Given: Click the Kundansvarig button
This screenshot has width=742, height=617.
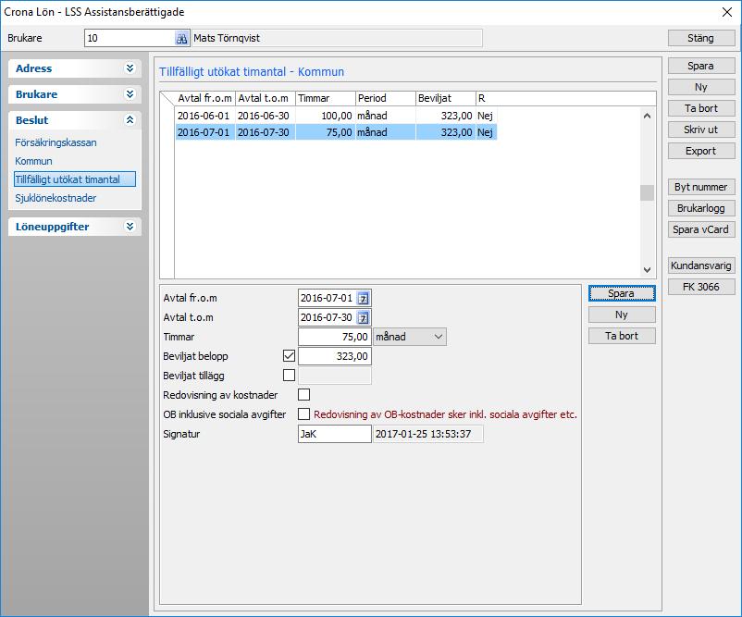Looking at the screenshot, I should click(x=701, y=265).
